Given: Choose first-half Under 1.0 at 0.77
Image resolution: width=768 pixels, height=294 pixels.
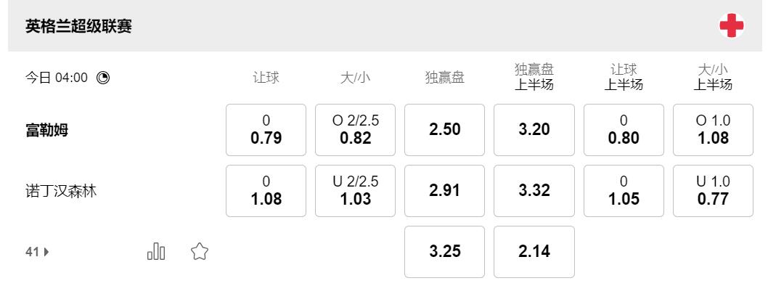Looking at the screenshot, I should (x=713, y=191).
